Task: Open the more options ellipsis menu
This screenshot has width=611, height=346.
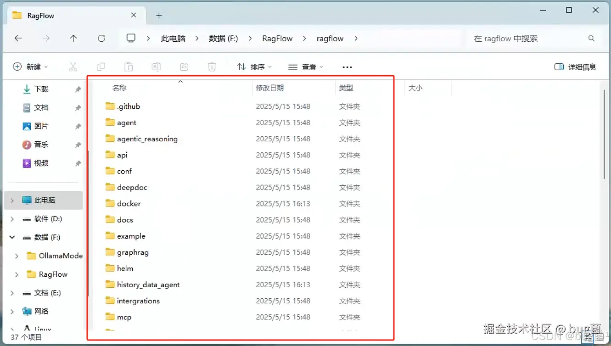Action: coord(348,67)
